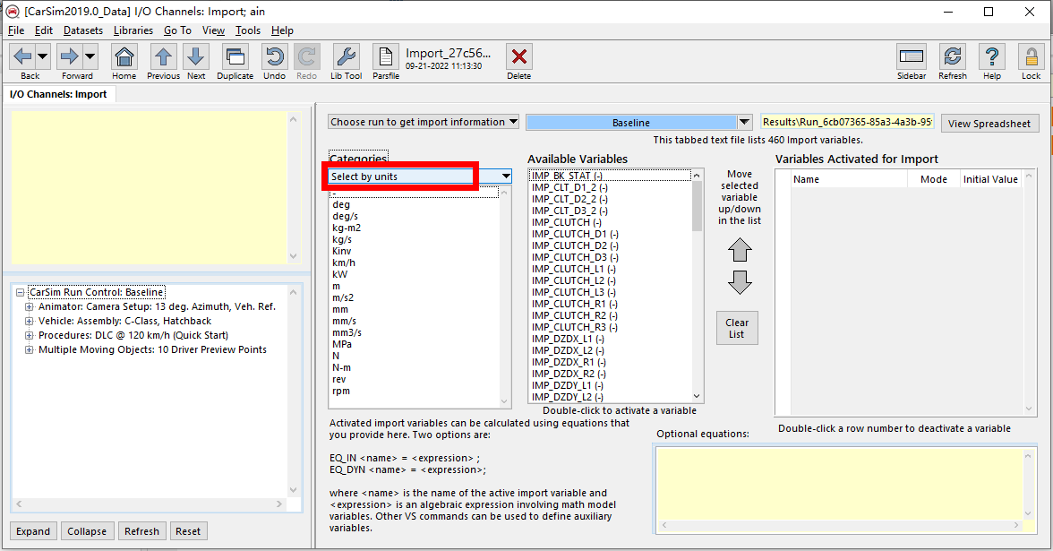This screenshot has height=551, width=1053.
Task: Open Help via question mark icon
Action: tap(992, 56)
